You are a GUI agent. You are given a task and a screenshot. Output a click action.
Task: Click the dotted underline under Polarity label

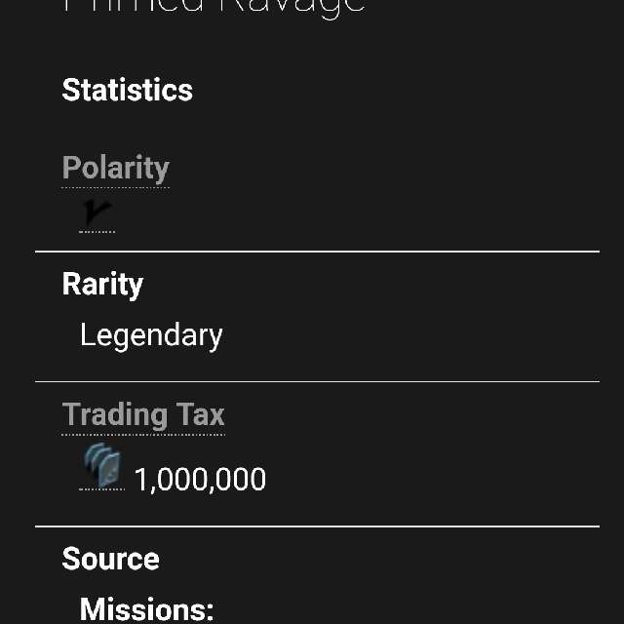point(116,187)
